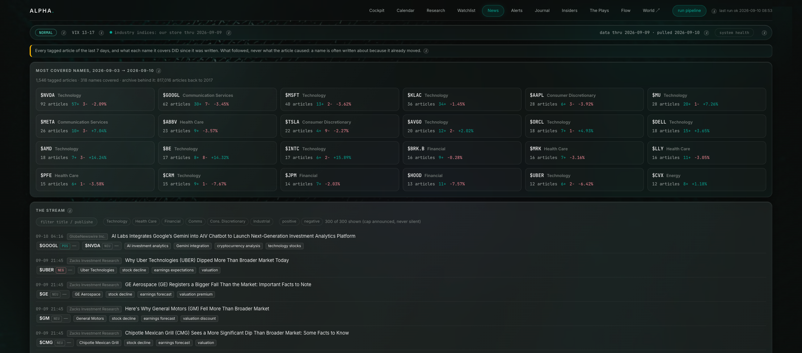Open AI Labs Integrates Google's Gemini article
Image resolution: width=802 pixels, height=353 pixels.
click(x=233, y=236)
